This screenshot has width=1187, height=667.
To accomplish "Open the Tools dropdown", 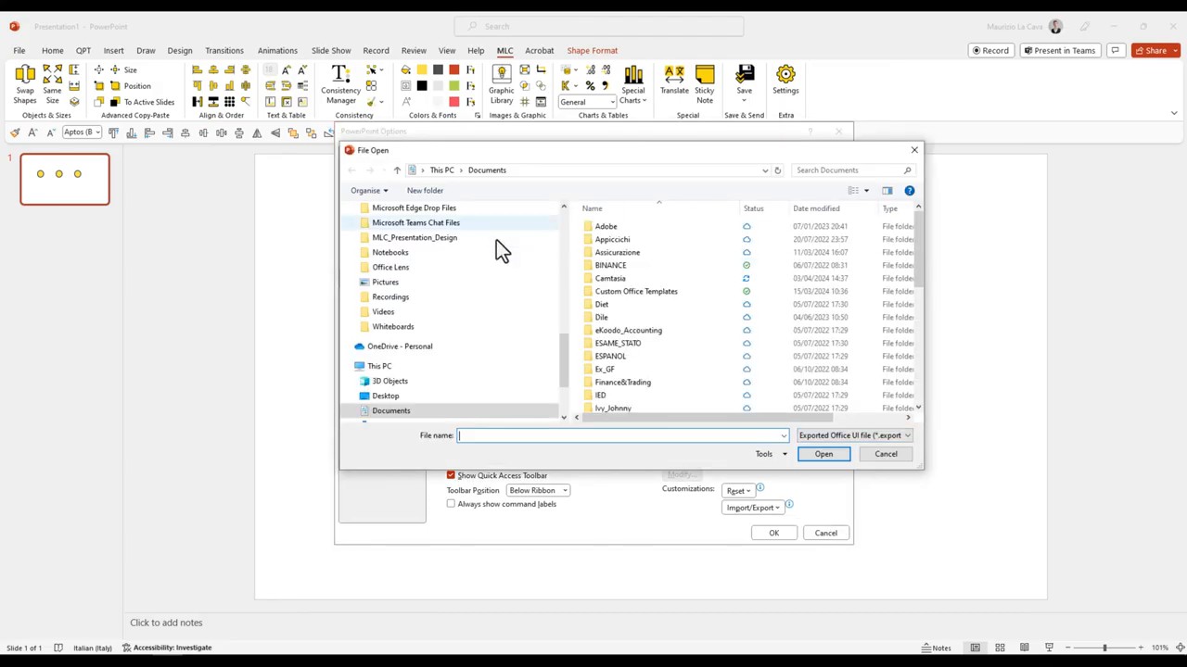I will pyautogui.click(x=771, y=454).
